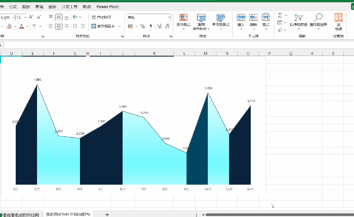Apply comma style formatting

tap(150, 26)
